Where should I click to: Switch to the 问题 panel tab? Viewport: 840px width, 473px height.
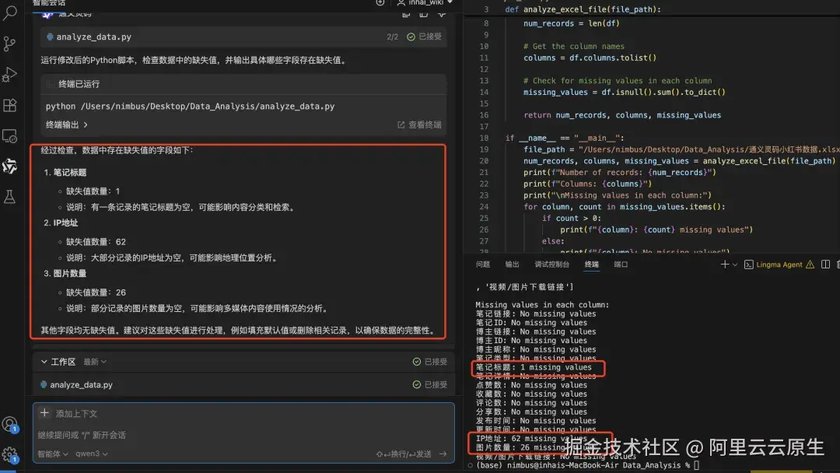(x=483, y=264)
